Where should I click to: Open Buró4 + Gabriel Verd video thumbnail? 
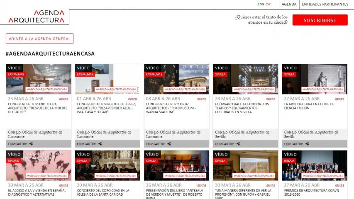[x=245, y=165]
